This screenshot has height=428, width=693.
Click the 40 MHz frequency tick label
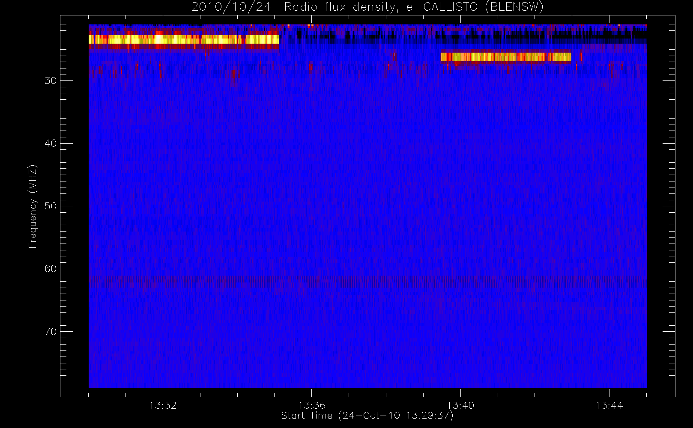(x=51, y=143)
